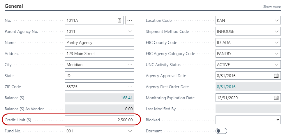The height and width of the screenshot is (135, 284).
Task: Open Agency Approval Date calendar picker
Action: 276,76
